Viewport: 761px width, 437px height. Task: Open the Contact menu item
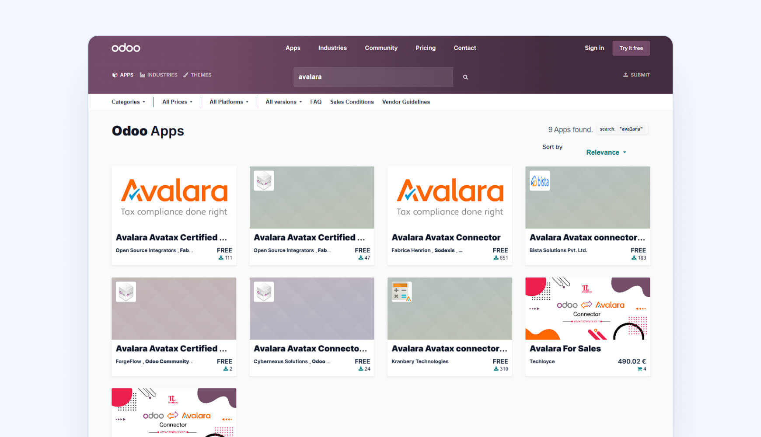[465, 48]
